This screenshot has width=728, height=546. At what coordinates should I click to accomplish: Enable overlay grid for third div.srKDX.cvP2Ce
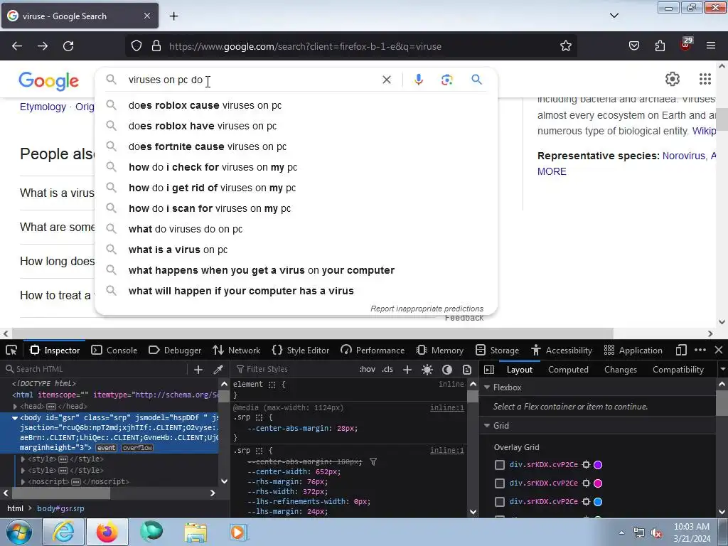500,502
